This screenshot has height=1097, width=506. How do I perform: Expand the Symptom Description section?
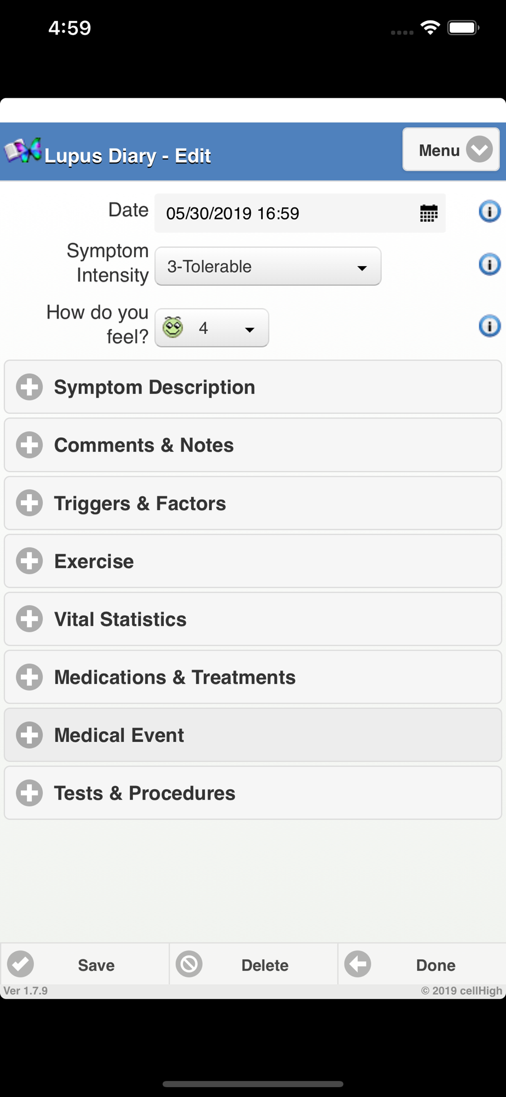(253, 387)
